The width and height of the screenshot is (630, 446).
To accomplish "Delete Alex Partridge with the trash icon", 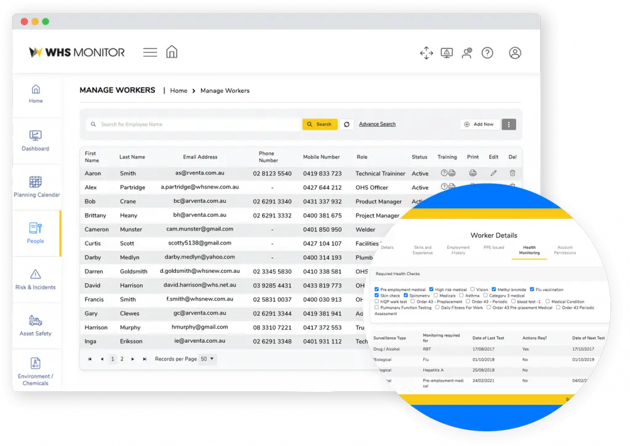I will (512, 187).
